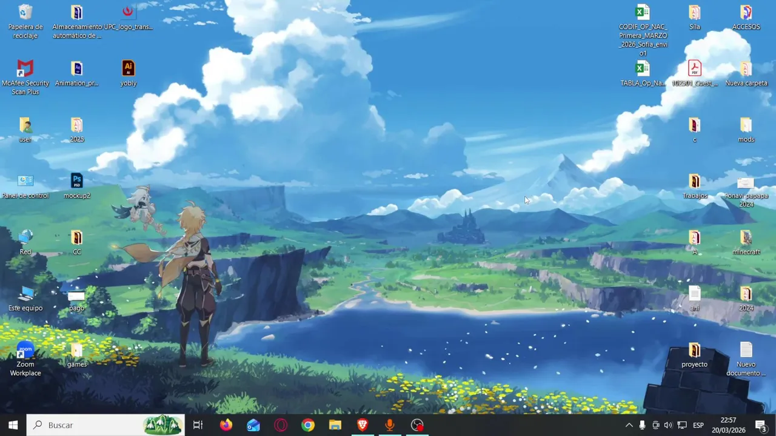This screenshot has height=436, width=776.
Task: Select the ACCESOS archive icon
Action: pyautogui.click(x=746, y=17)
